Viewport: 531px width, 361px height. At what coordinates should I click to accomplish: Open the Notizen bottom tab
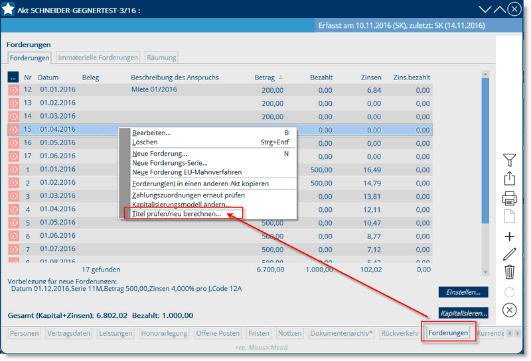tap(290, 333)
